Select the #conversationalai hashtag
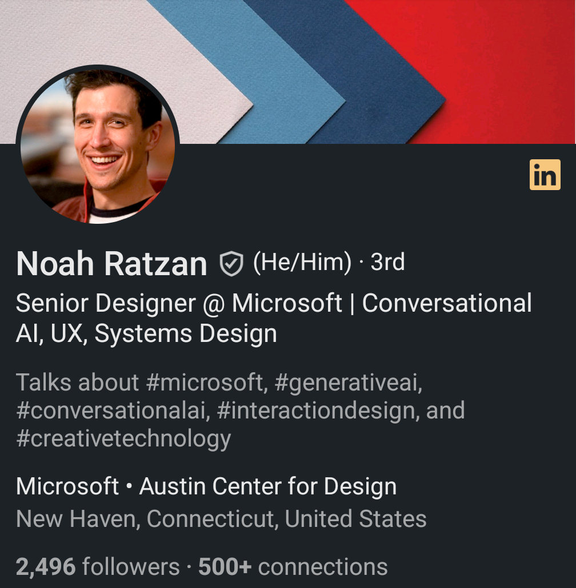The height and width of the screenshot is (588, 576). (113, 410)
